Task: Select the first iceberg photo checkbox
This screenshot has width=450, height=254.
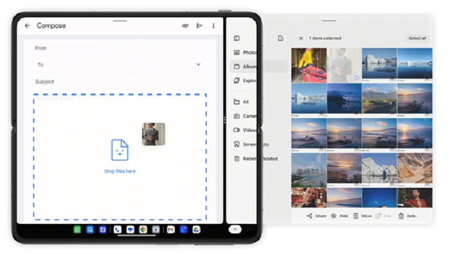Action: (x=392, y=78)
